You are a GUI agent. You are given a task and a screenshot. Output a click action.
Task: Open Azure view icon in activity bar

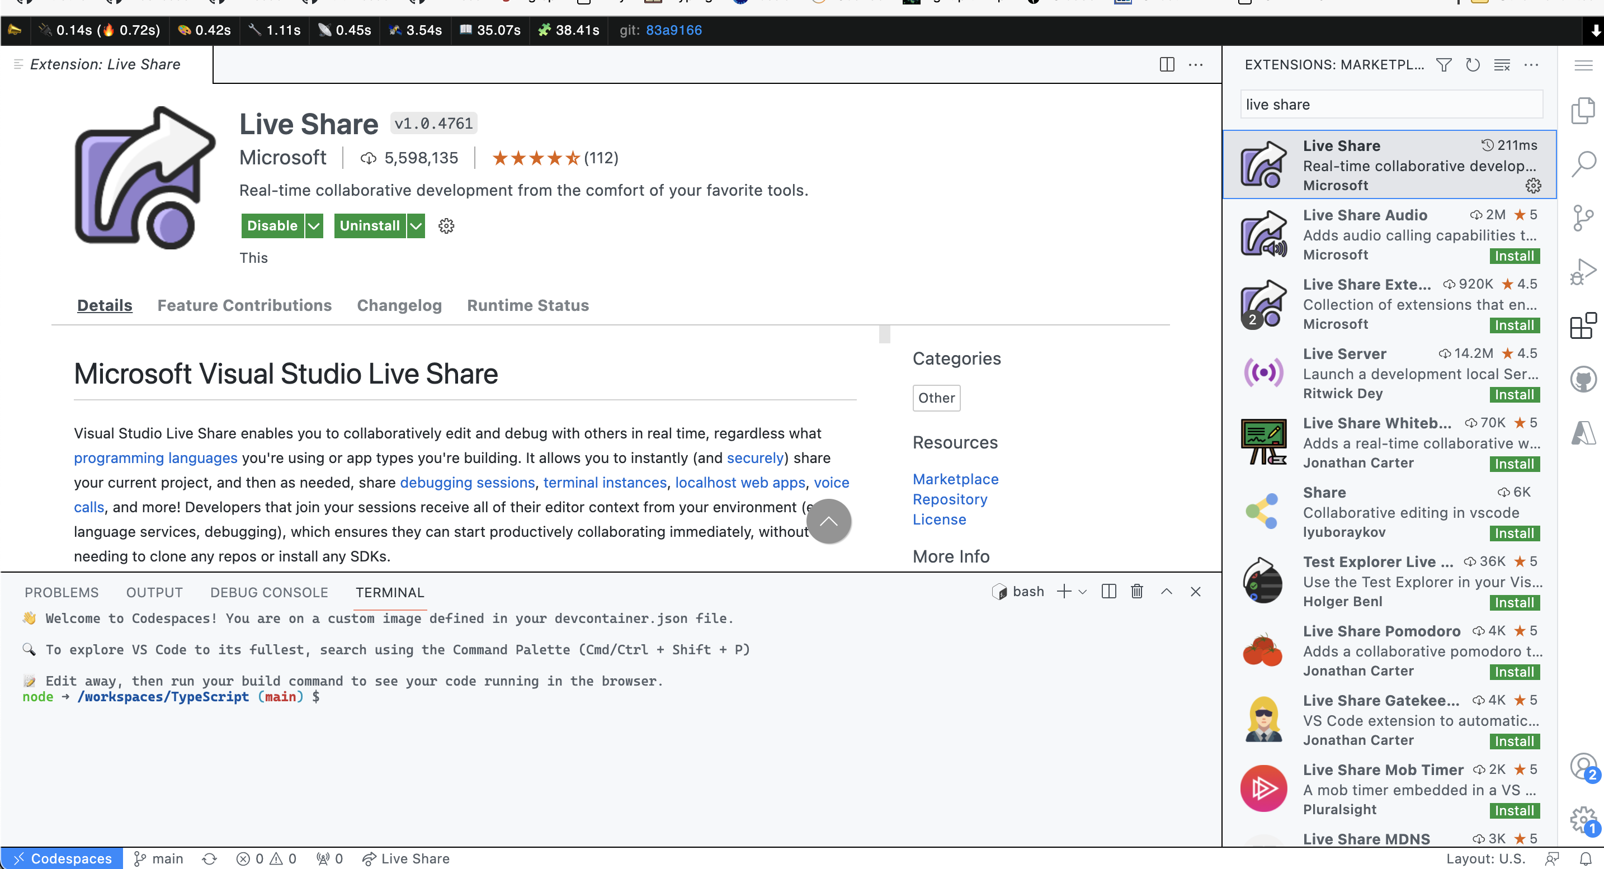pos(1582,433)
